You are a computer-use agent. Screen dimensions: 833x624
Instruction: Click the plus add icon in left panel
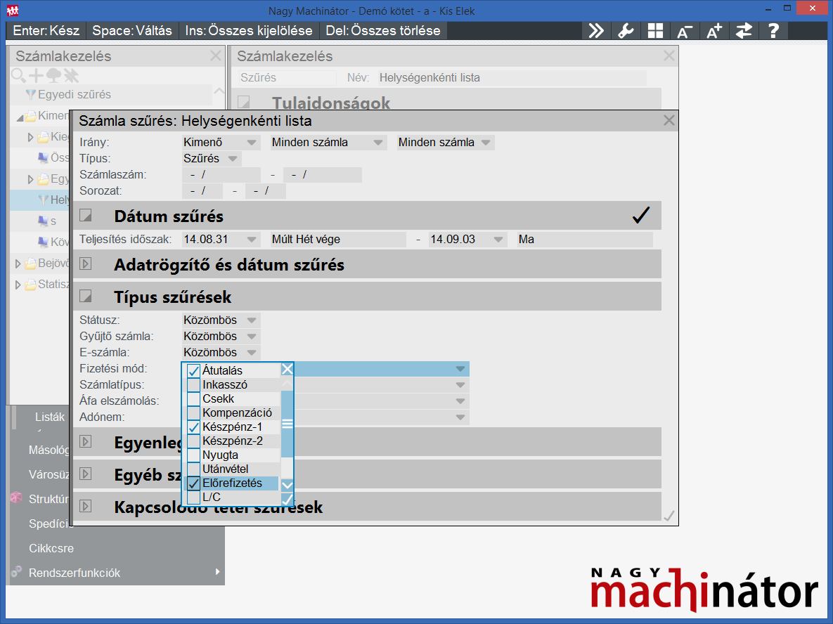click(x=36, y=75)
